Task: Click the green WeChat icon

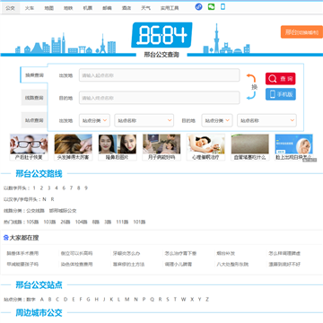Action: point(211,6)
